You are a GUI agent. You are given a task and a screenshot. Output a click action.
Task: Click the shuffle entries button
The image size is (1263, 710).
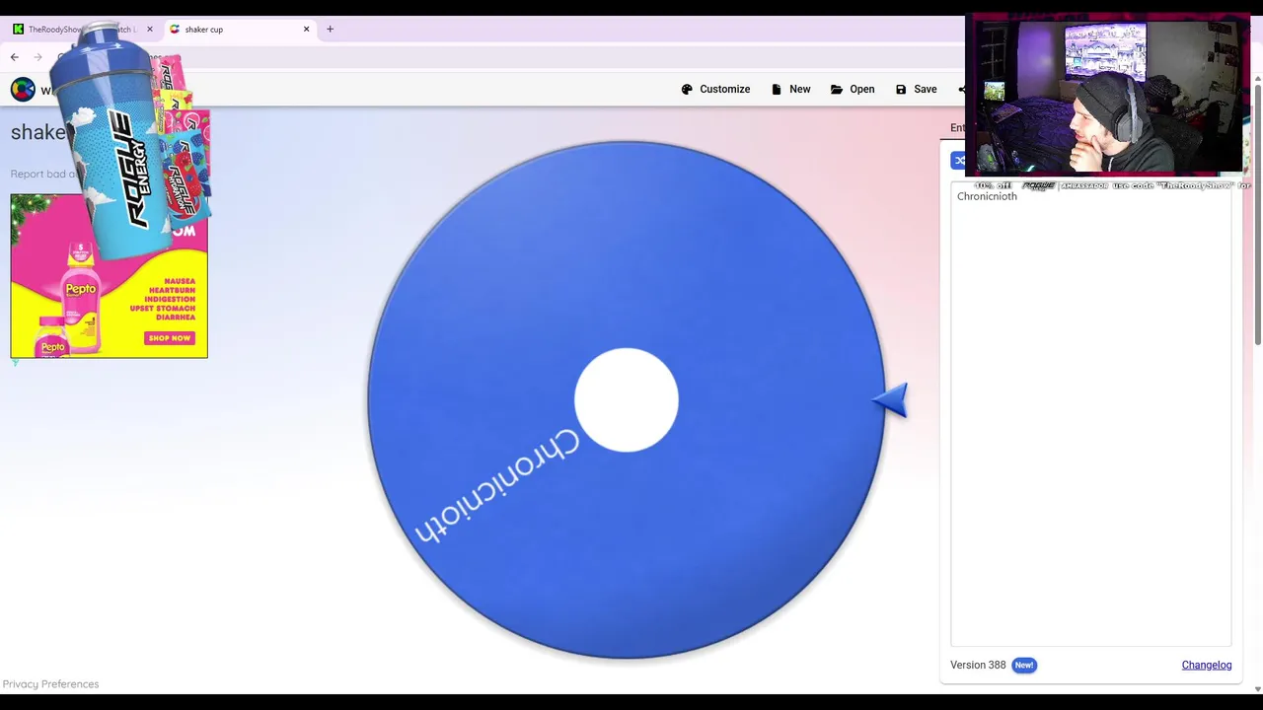(x=959, y=161)
